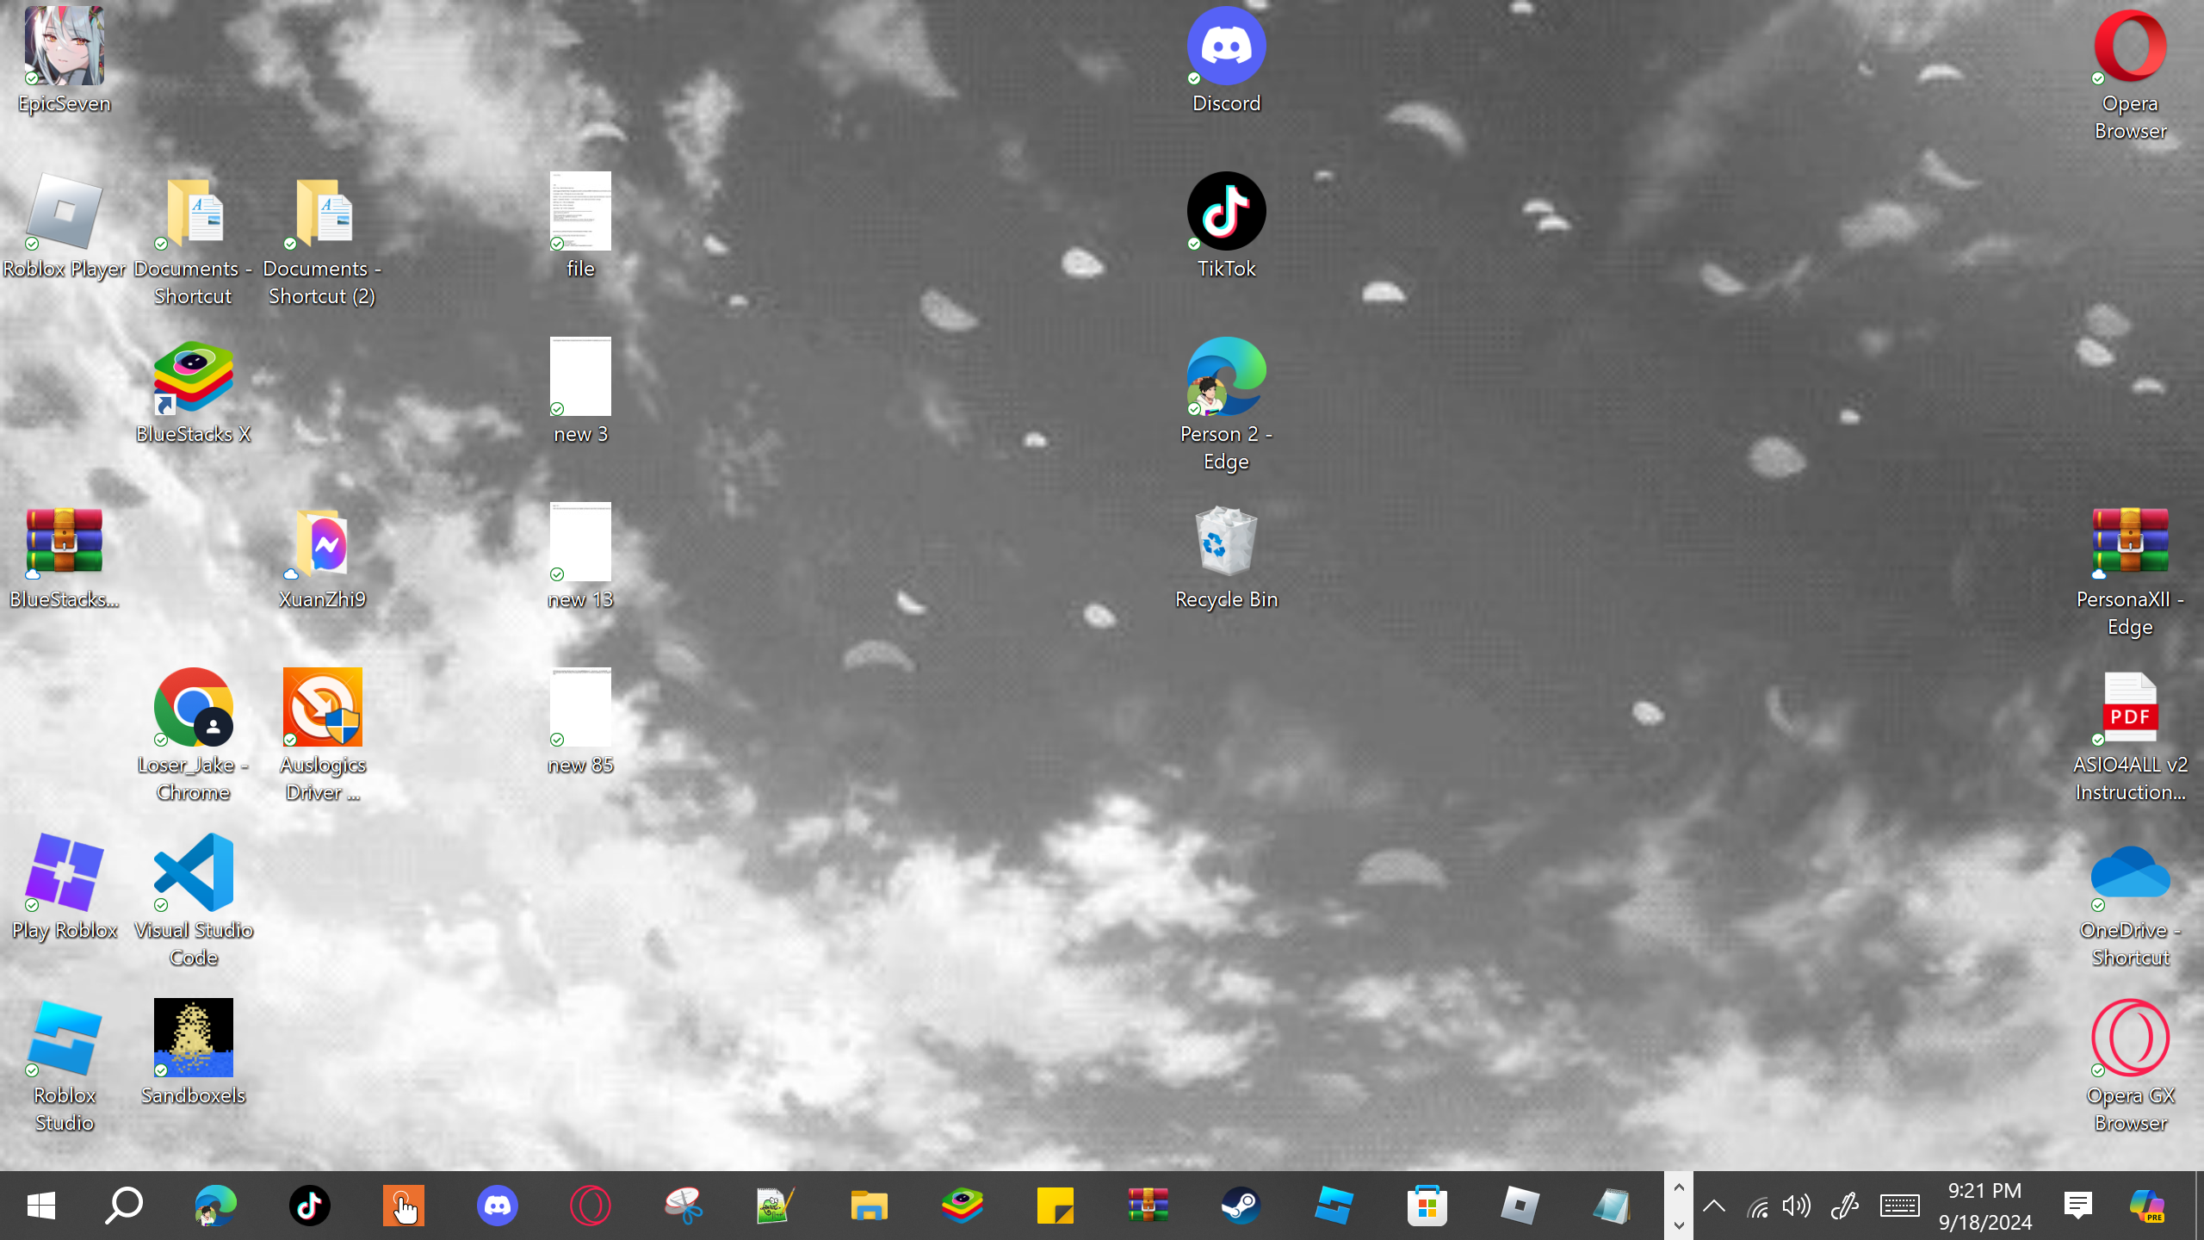The height and width of the screenshot is (1240, 2204).
Task: Open the Discord desktop icon
Action: pyautogui.click(x=1226, y=47)
